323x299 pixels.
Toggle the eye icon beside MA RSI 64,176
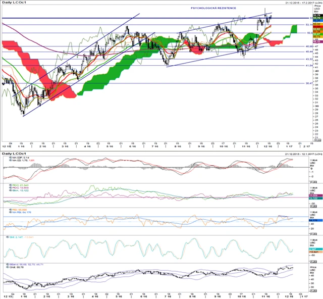11,212
